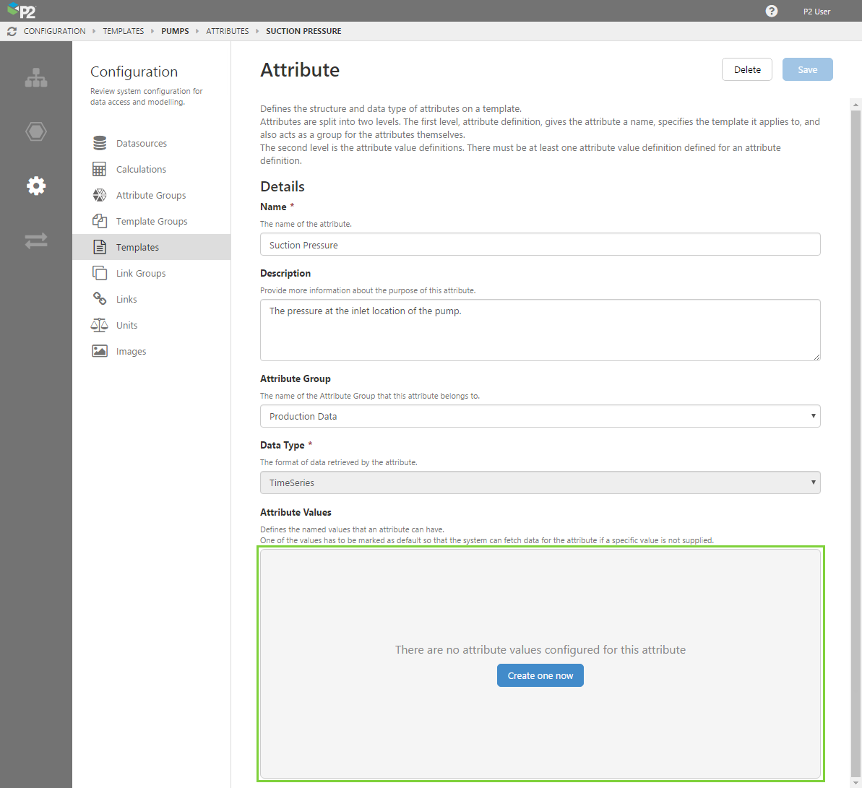Viewport: 862px width, 788px height.
Task: Select the hexagon icon in left rail
Action: [36, 131]
